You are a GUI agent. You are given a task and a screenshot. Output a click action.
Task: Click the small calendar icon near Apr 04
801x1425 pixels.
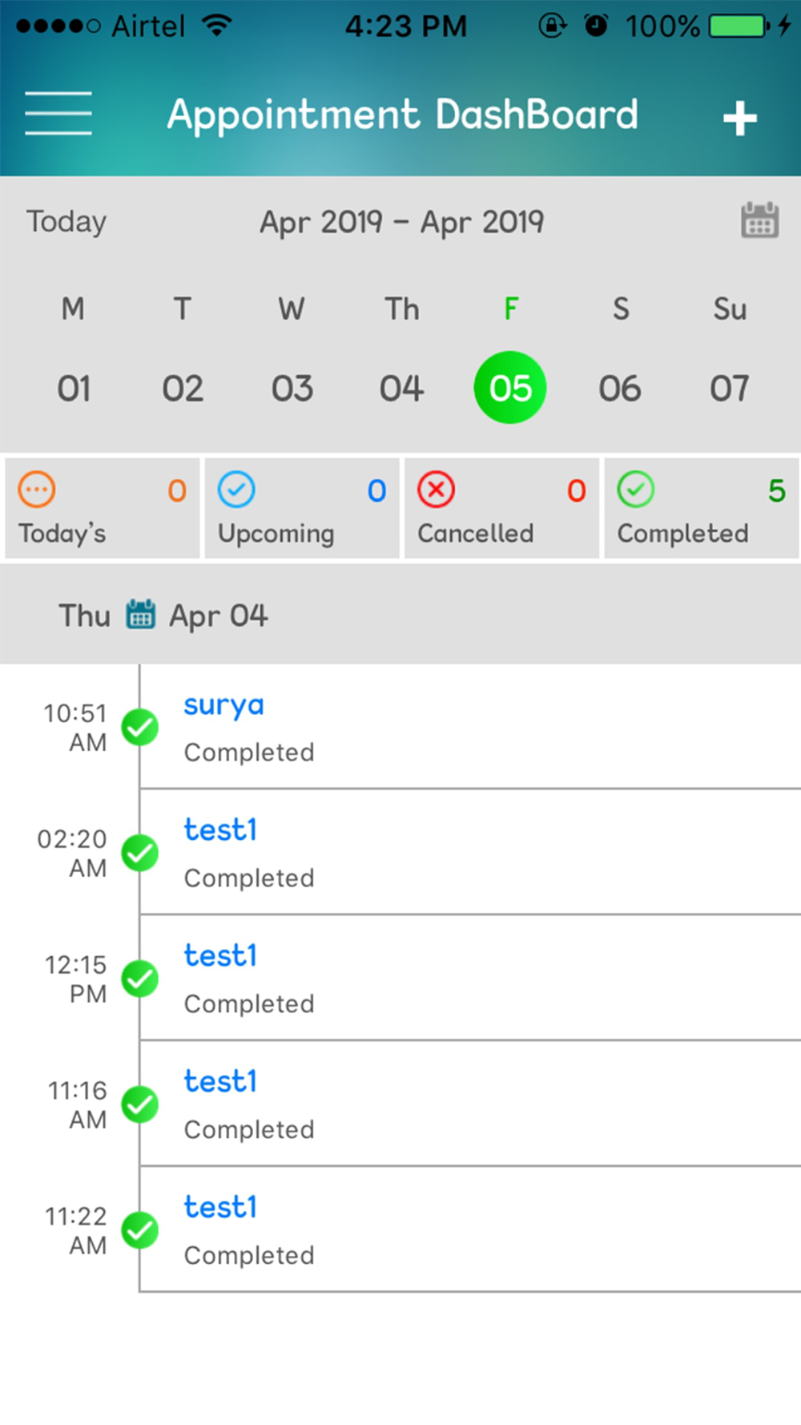coord(141,615)
